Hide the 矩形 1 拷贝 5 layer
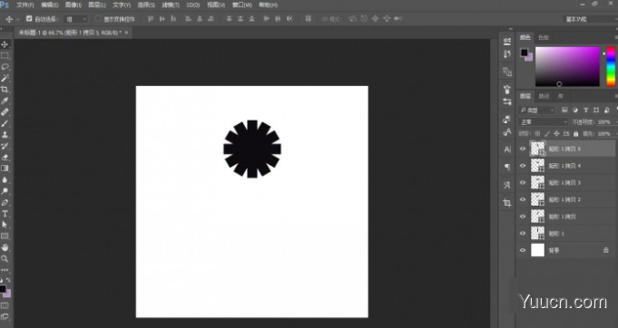618x328 pixels. [x=523, y=150]
